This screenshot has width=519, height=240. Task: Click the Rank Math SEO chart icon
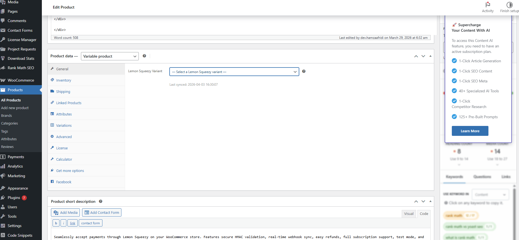point(3,68)
